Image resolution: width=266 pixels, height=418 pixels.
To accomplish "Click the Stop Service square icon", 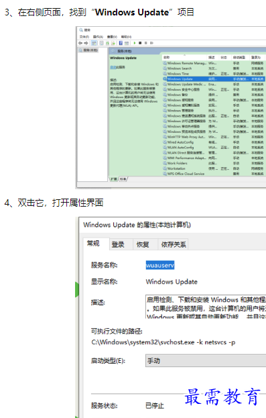I will [x=140, y=43].
